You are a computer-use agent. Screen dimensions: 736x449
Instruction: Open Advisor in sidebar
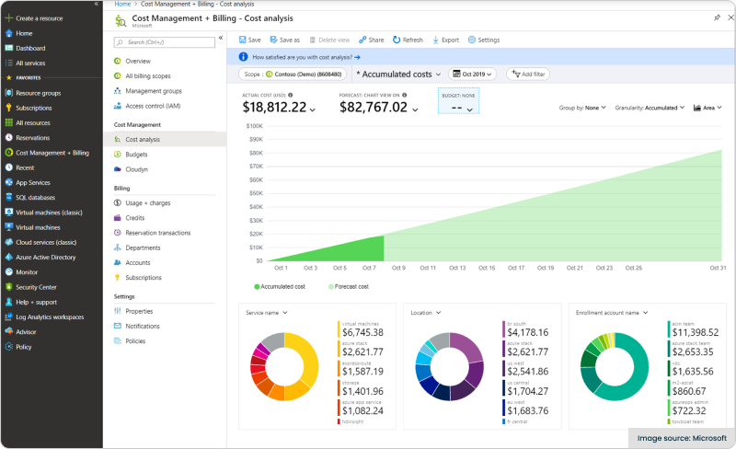click(26, 331)
